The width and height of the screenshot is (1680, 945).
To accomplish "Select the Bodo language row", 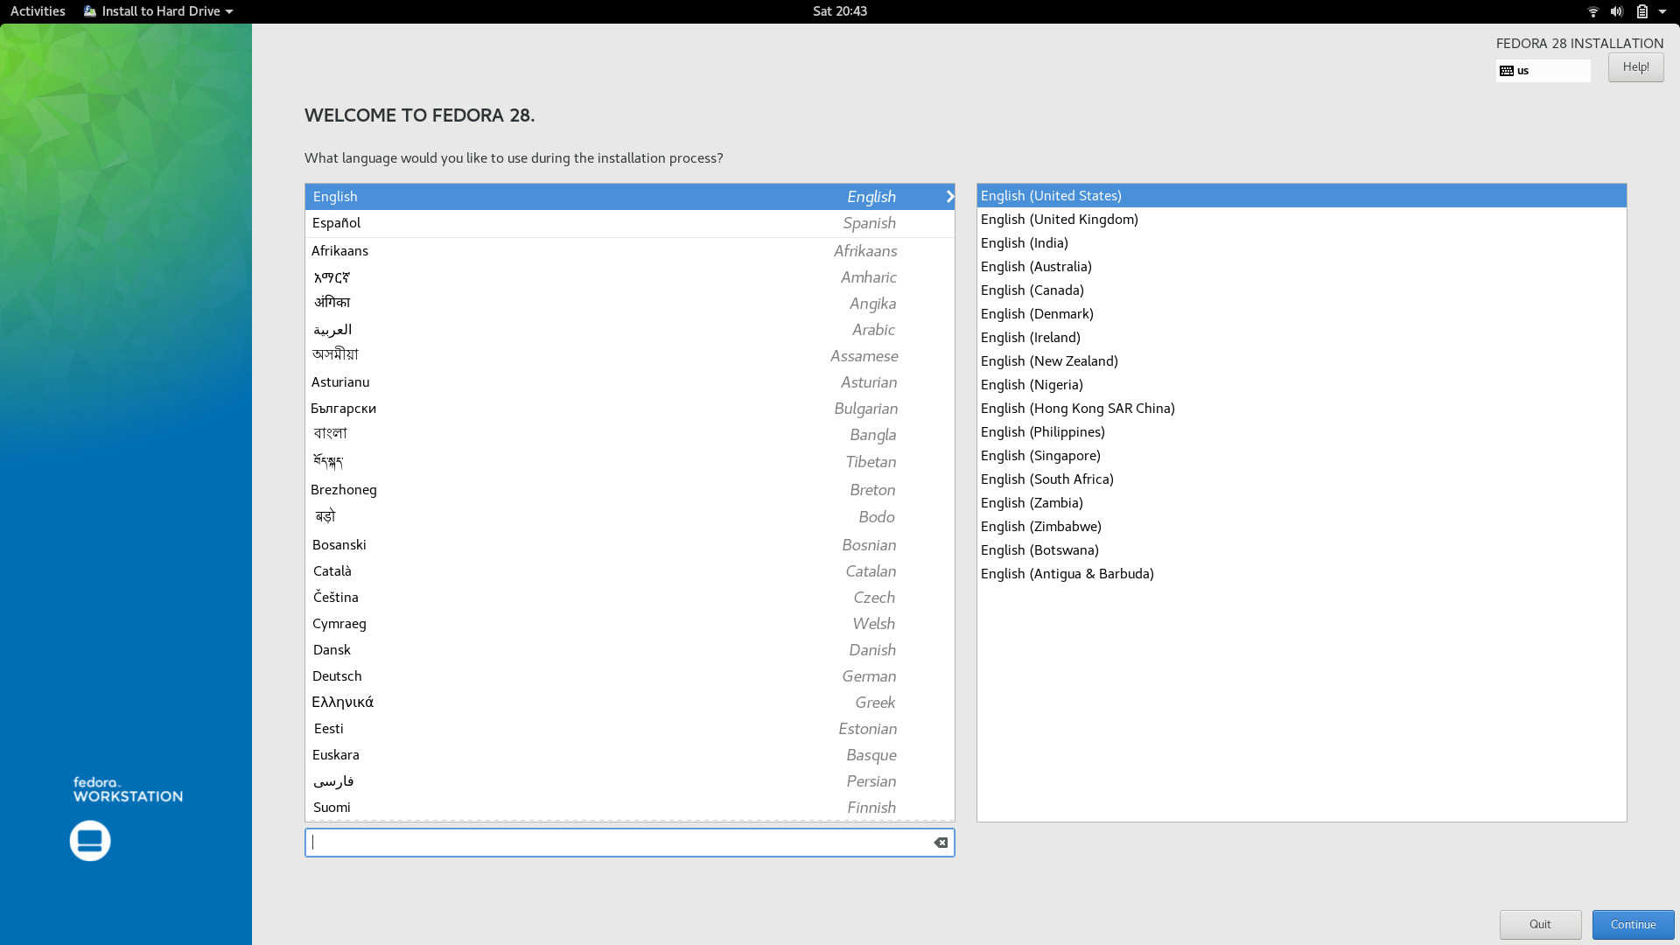I will click(x=629, y=517).
